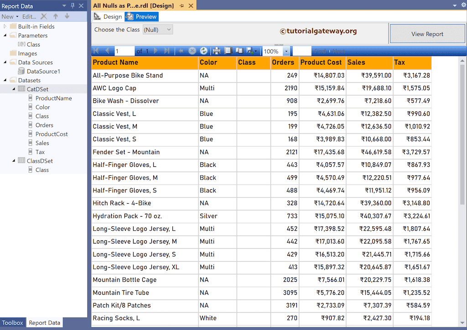The image size is (467, 330).
Task: Select DataSource1 in the tree
Action: (x=43, y=71)
